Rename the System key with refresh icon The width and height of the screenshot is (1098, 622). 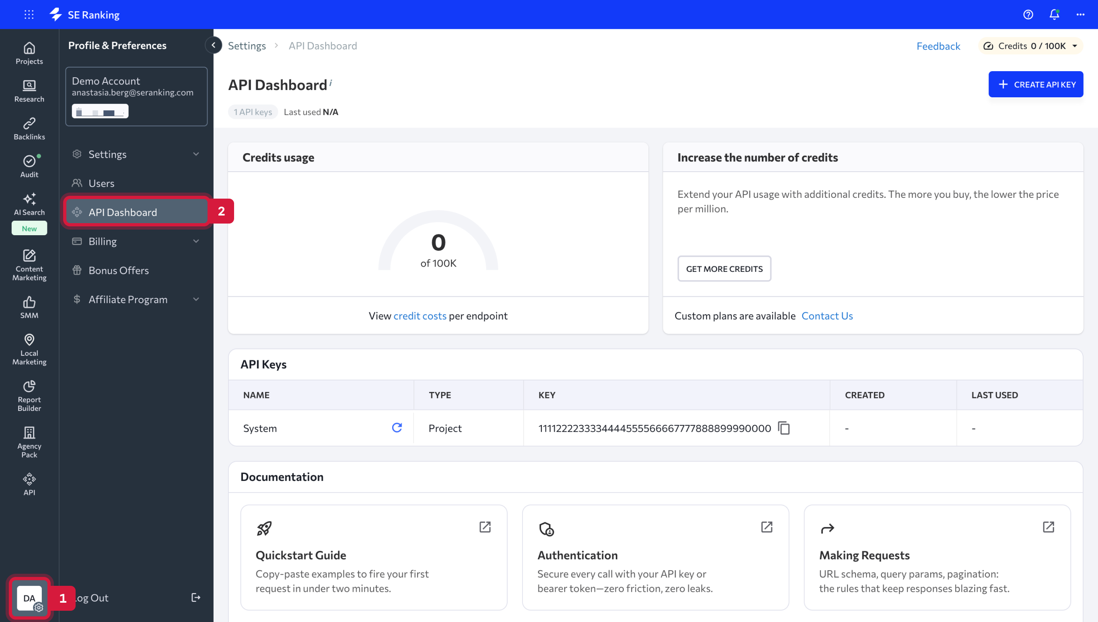click(x=397, y=428)
